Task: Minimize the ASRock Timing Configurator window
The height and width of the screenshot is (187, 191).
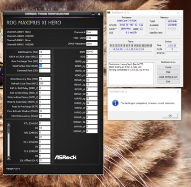Action: point(93,14)
